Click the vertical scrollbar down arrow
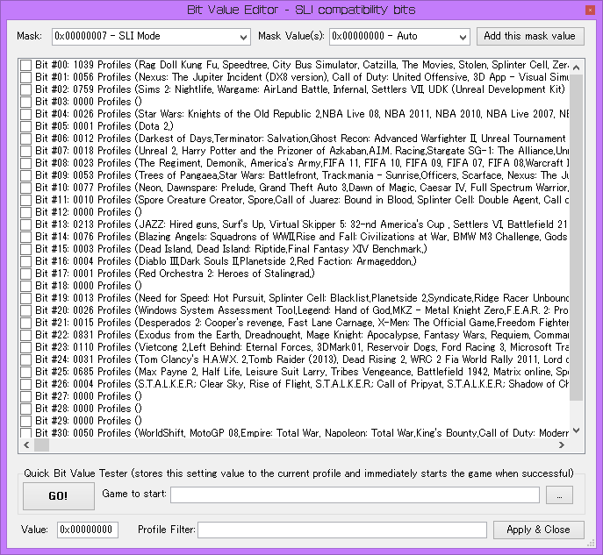This screenshot has width=603, height=555. [576, 431]
